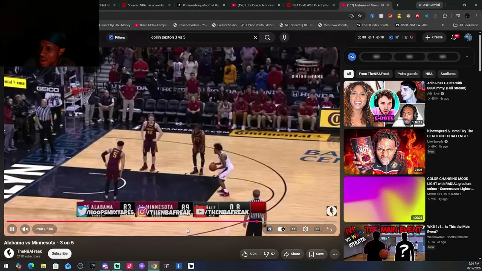This screenshot has width=482, height=271.
Task: Open the TheNBAFreak channel name link
Action: point(29,251)
